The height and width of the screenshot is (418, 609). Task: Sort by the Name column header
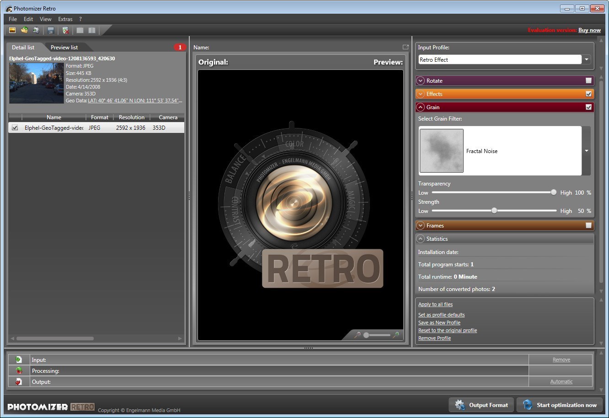54,117
